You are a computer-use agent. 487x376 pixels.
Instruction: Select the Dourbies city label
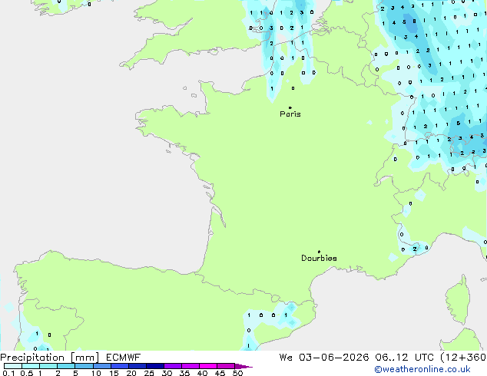click(x=319, y=258)
